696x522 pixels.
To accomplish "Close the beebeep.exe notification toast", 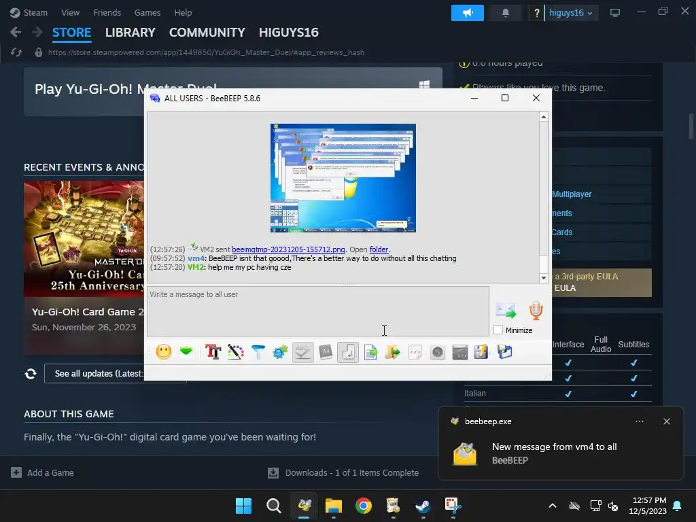I will 667,421.
